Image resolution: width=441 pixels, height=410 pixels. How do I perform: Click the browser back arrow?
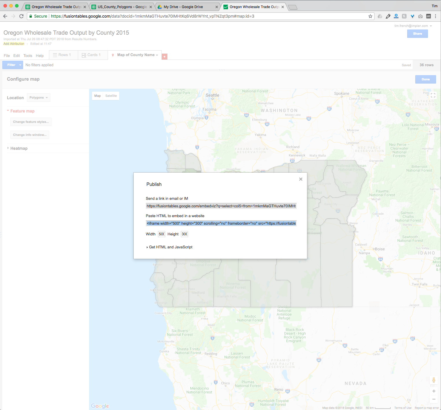click(5, 16)
